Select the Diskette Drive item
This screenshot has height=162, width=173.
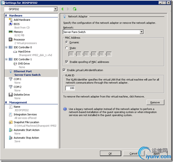pos(22,95)
